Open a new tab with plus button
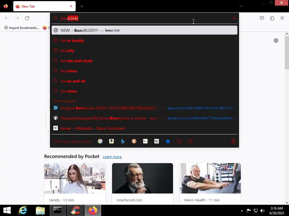The height and width of the screenshot is (216, 289). [82, 6]
